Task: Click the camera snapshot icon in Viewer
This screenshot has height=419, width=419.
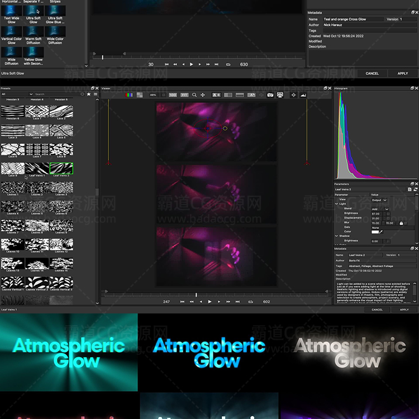Action: point(270,95)
